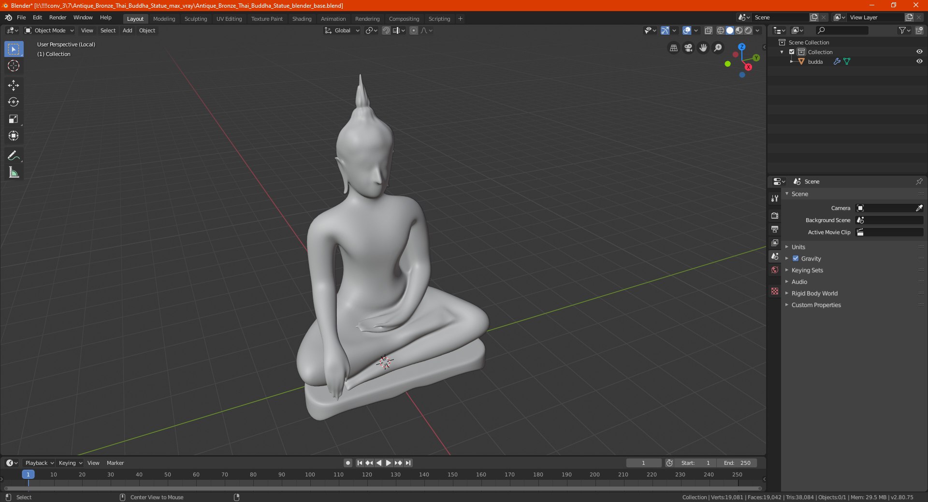
Task: Select the Transform tool
Action: [14, 136]
